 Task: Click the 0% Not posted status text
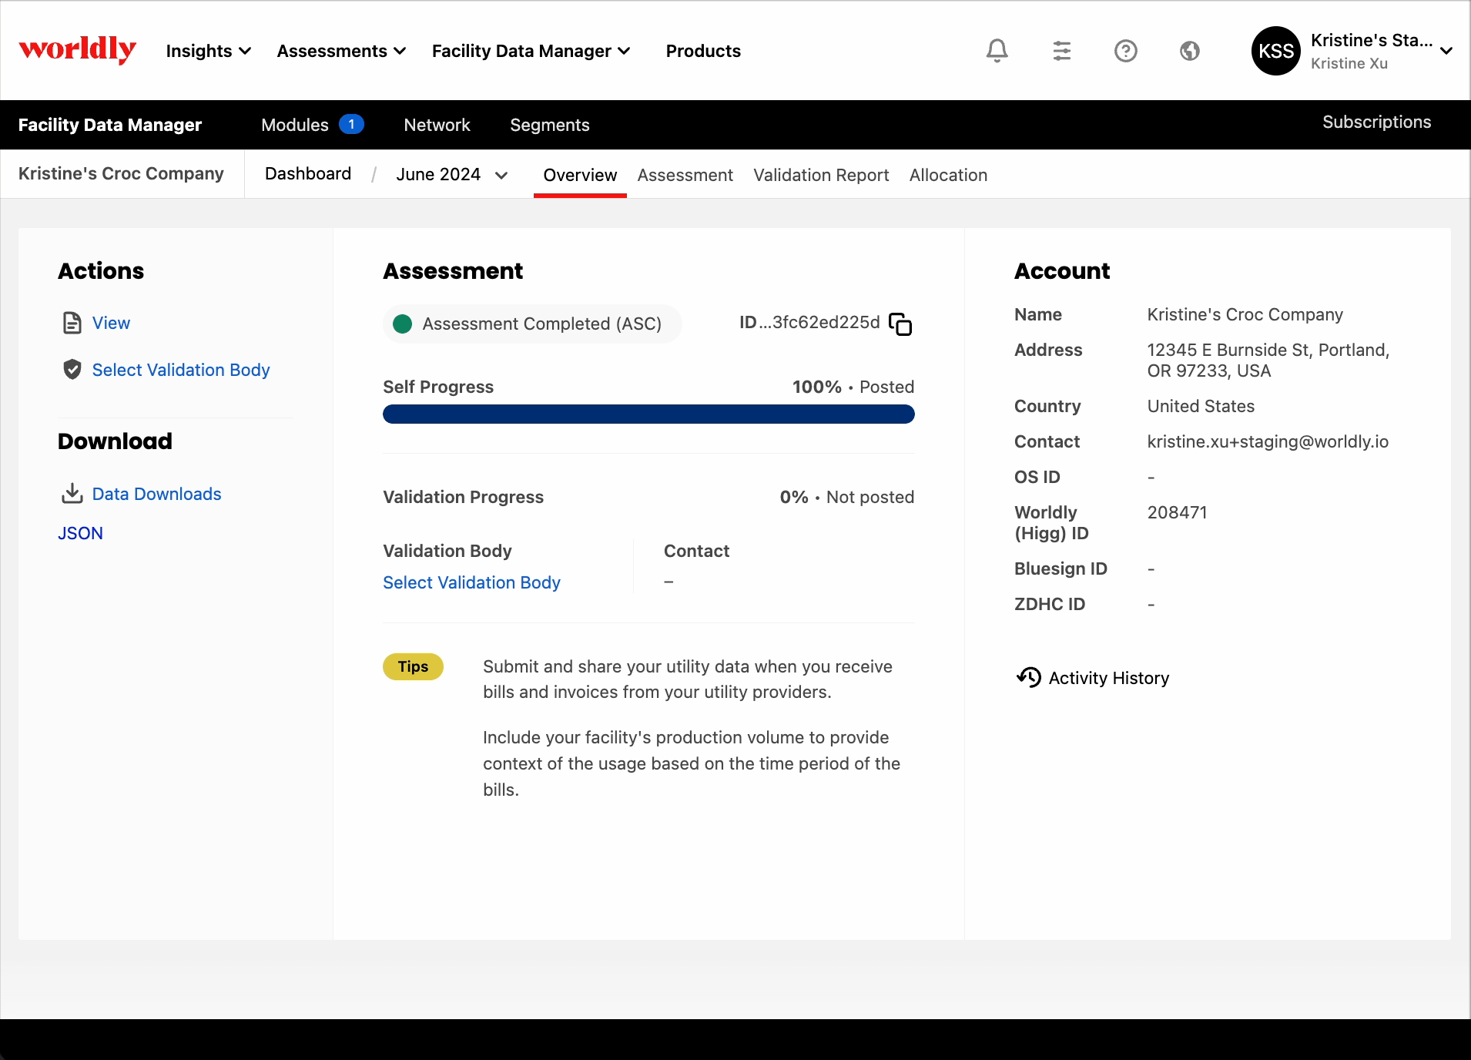click(847, 497)
